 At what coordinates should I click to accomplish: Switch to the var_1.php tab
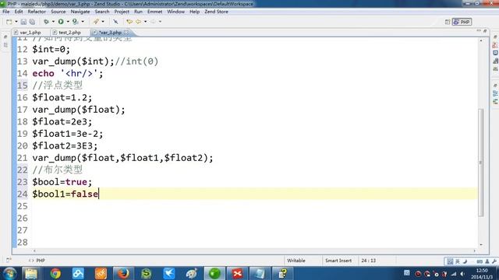click(30, 33)
